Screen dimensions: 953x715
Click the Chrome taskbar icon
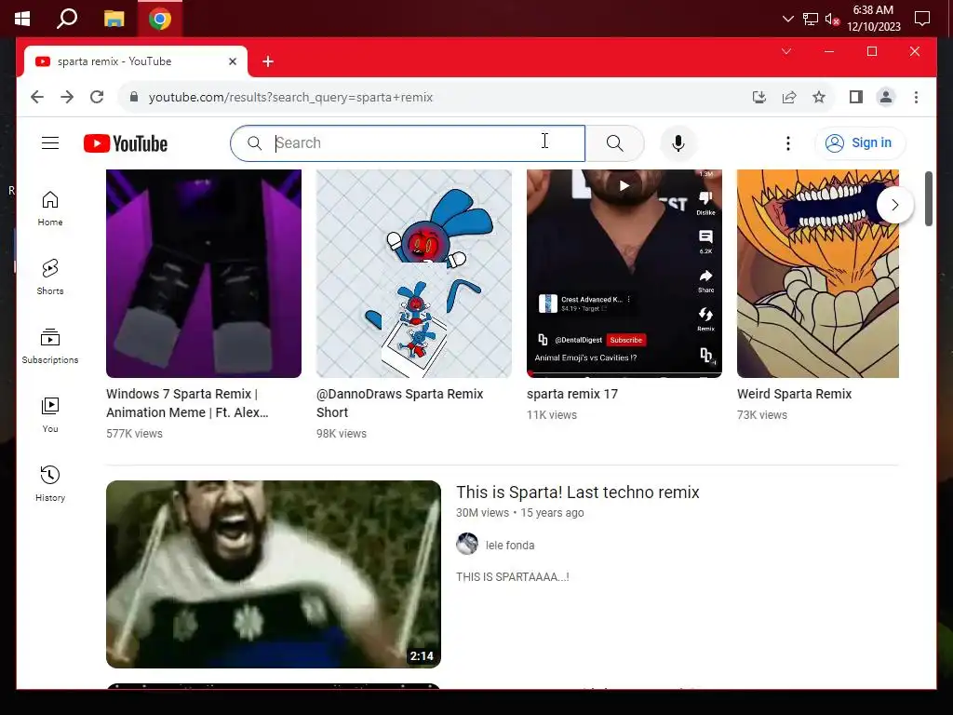coord(160,19)
